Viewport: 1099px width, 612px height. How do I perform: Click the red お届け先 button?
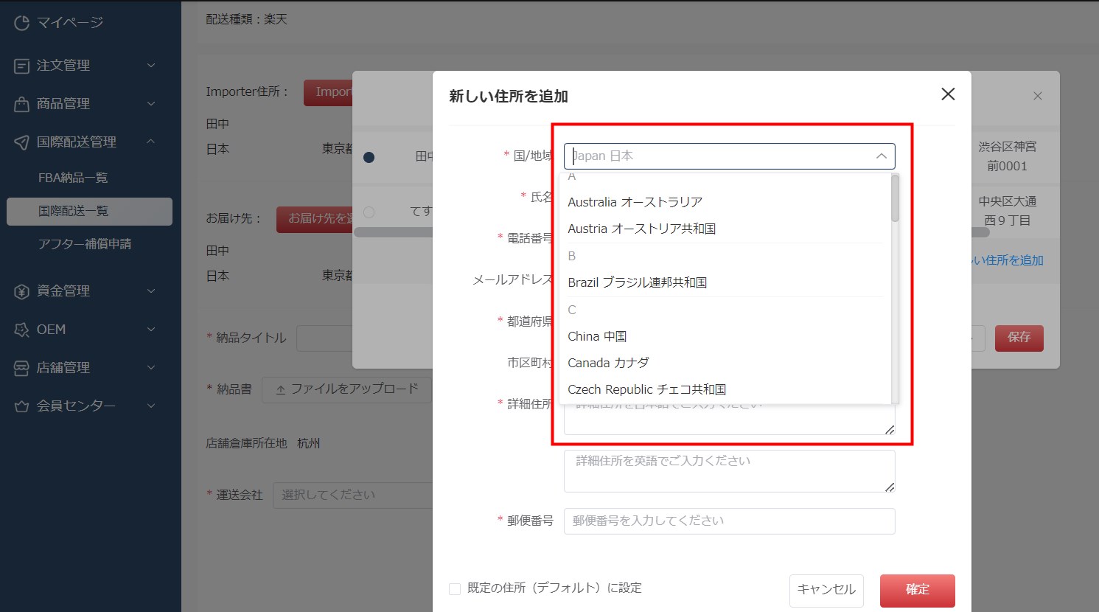point(315,219)
